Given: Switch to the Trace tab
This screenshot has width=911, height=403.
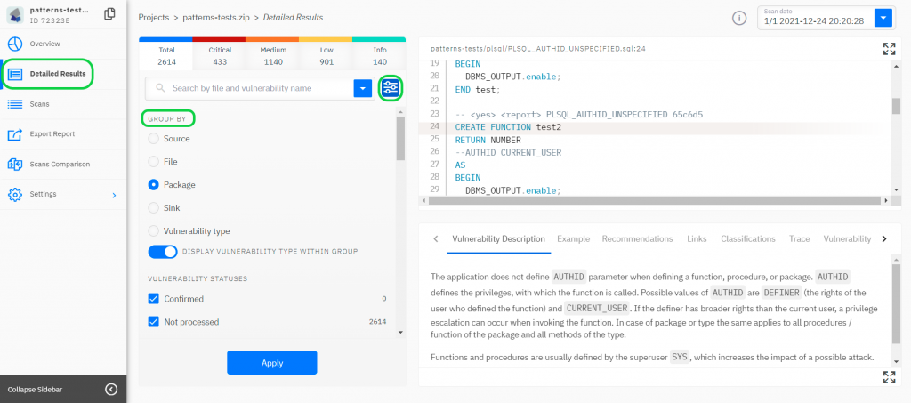Looking at the screenshot, I should 800,239.
